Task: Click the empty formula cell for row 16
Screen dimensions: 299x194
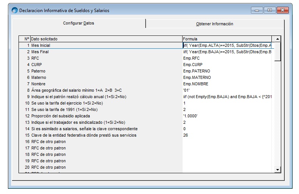Action: [x=227, y=142]
